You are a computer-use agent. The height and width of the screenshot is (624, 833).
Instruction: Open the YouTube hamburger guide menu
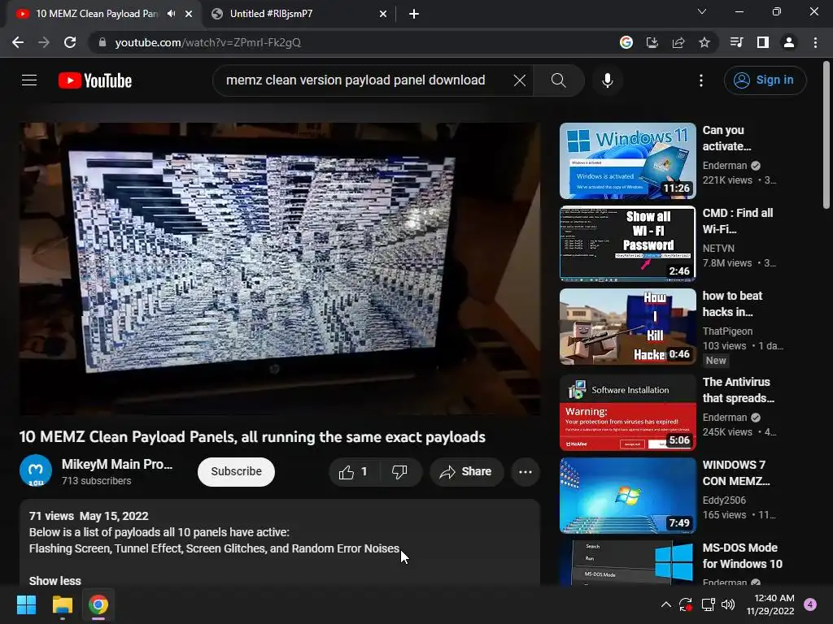29,80
